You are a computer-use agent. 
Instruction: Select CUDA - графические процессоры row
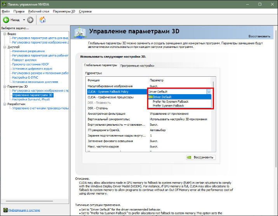tap(117, 97)
